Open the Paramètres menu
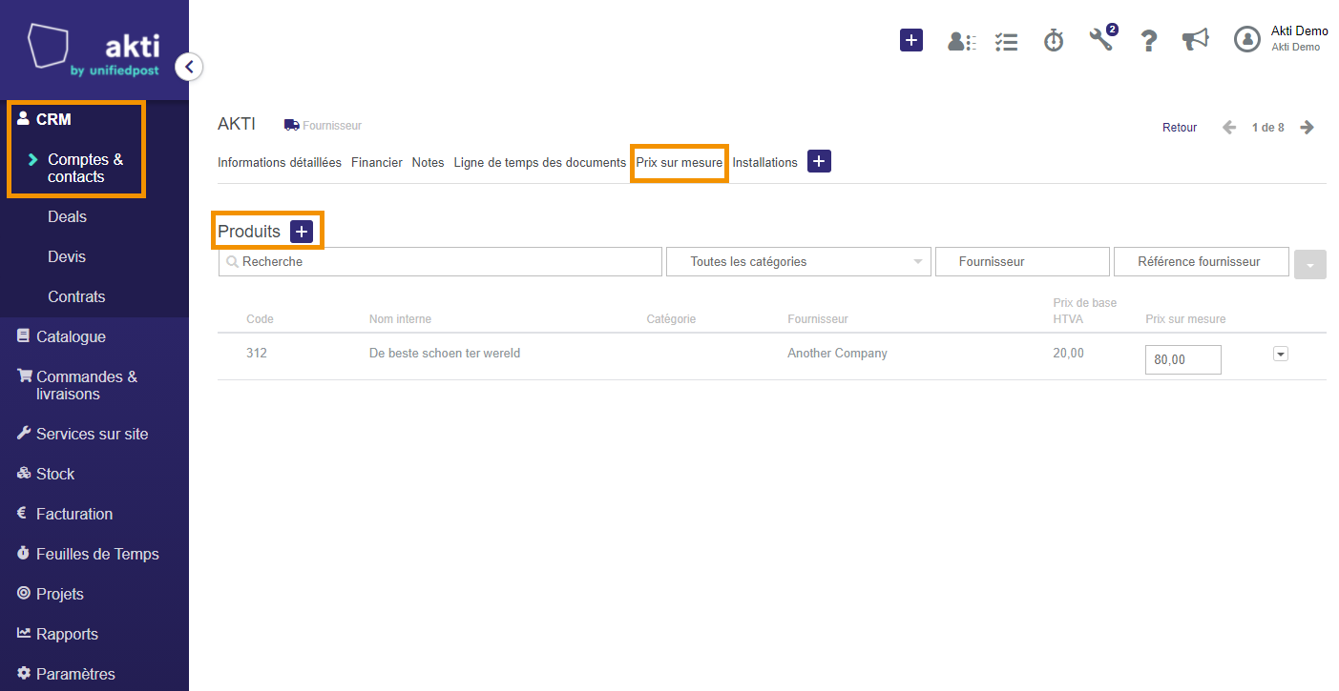Image resolution: width=1339 pixels, height=691 pixels. (x=75, y=674)
